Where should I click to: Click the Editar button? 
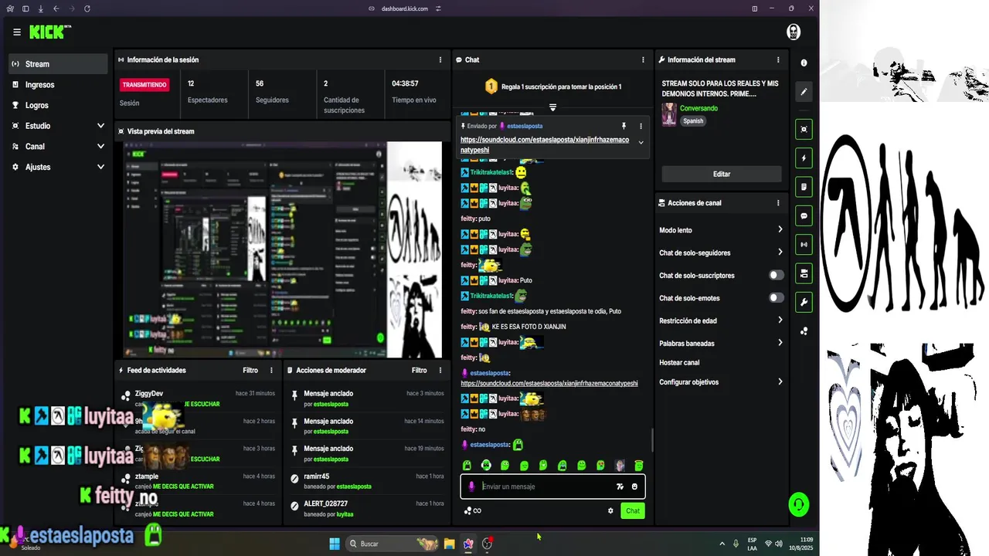coord(722,174)
